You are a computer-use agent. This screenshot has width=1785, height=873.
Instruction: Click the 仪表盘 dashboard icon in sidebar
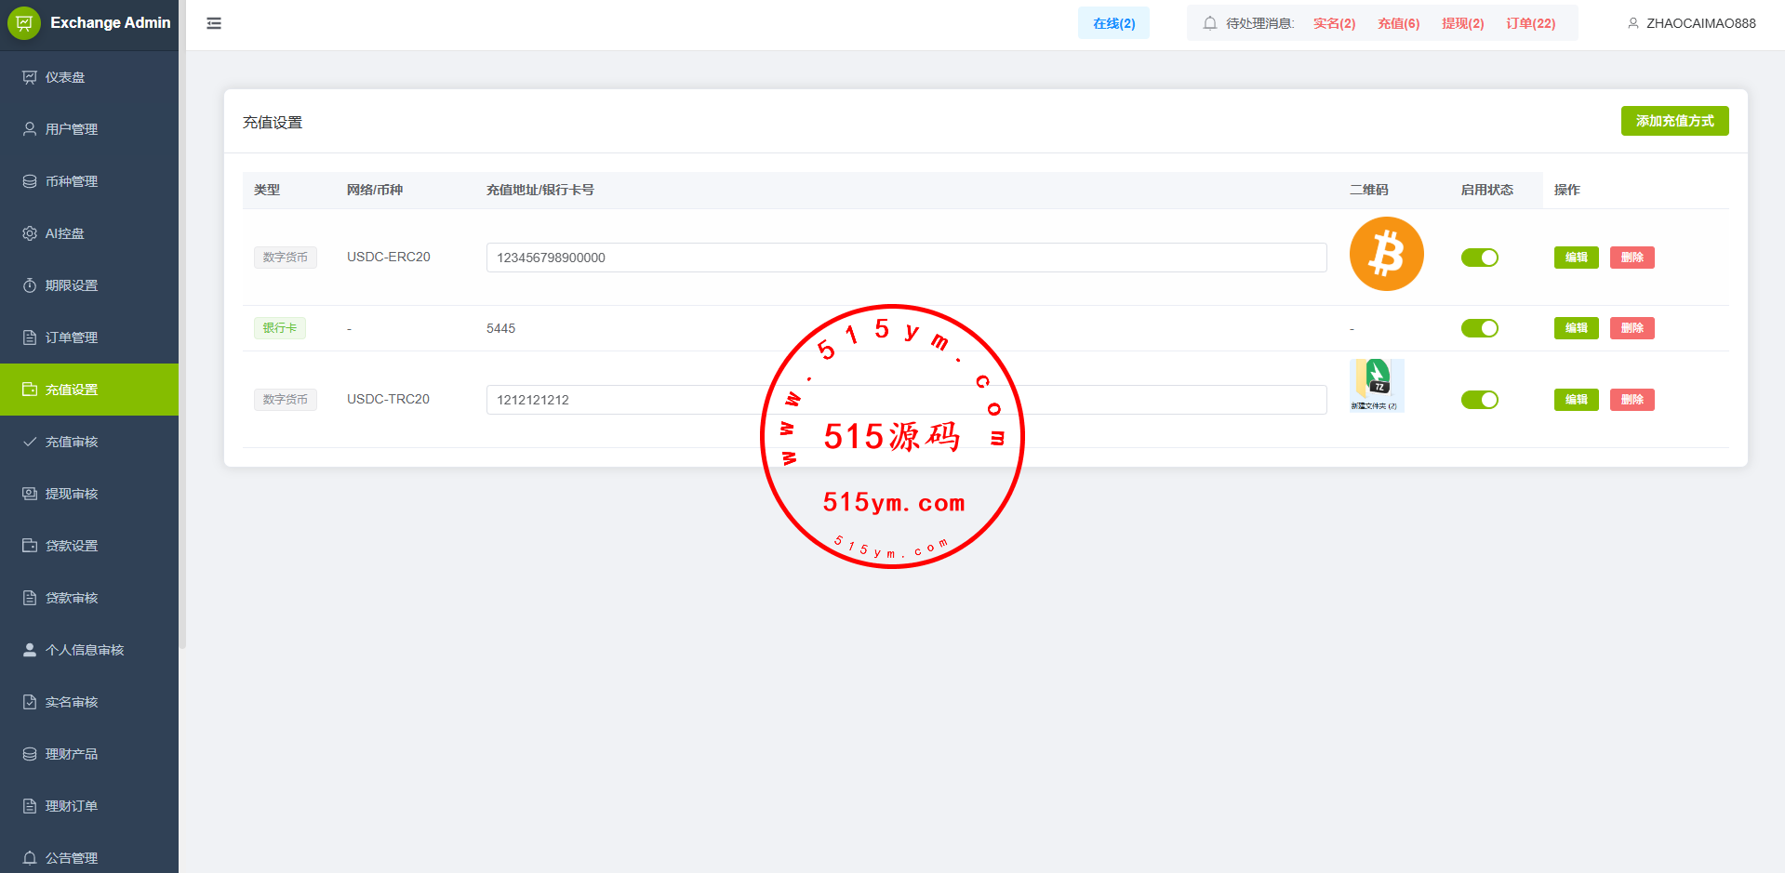[30, 77]
